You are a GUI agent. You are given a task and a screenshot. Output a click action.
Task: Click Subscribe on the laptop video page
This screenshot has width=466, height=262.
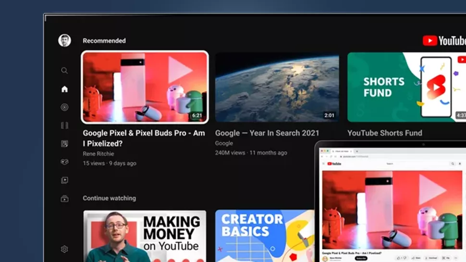(361, 258)
